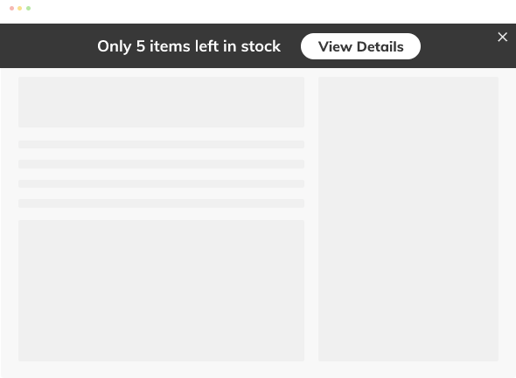Click the red window dot
The width and height of the screenshot is (516, 378).
point(12,8)
